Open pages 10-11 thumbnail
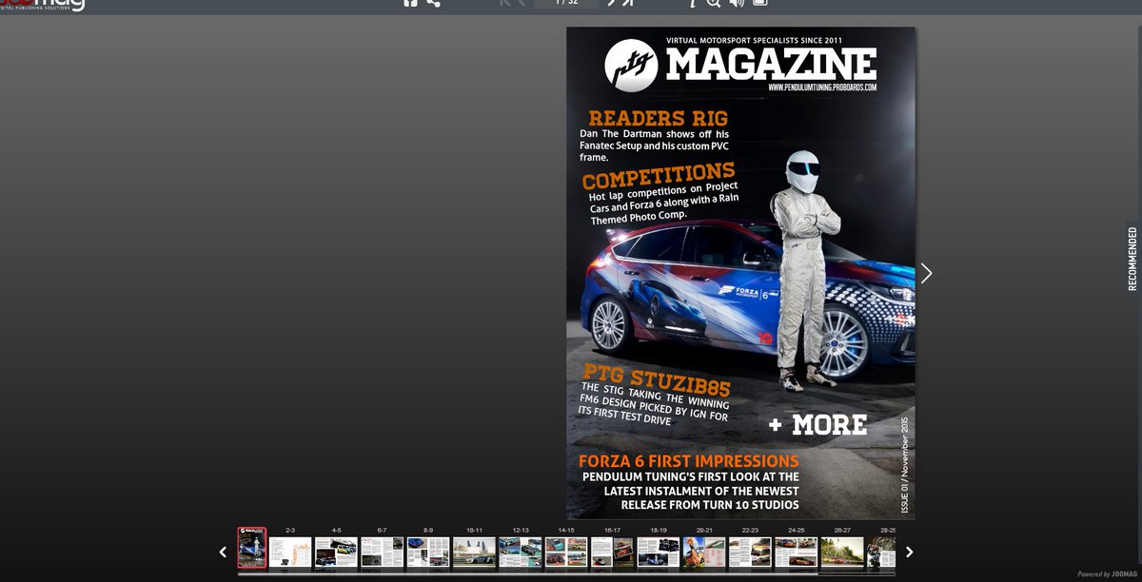This screenshot has width=1142, height=582. click(x=474, y=553)
